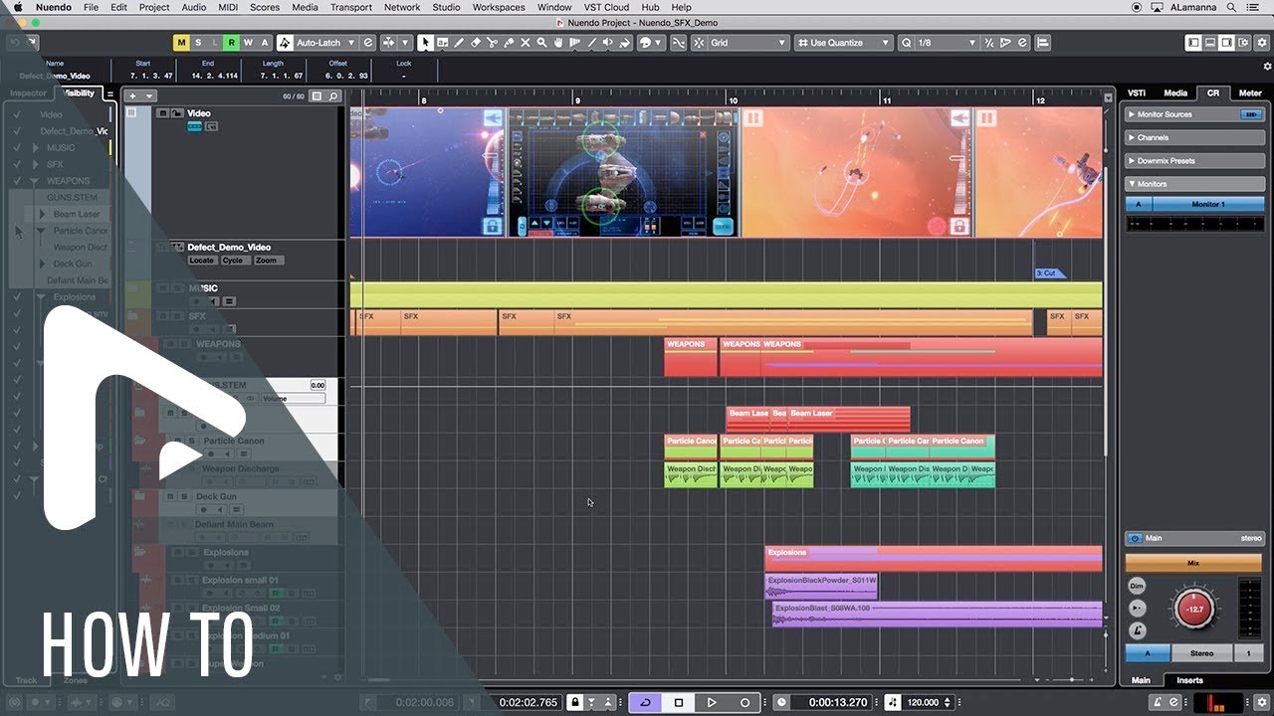
Task: Select the Erase tool
Action: (476, 43)
